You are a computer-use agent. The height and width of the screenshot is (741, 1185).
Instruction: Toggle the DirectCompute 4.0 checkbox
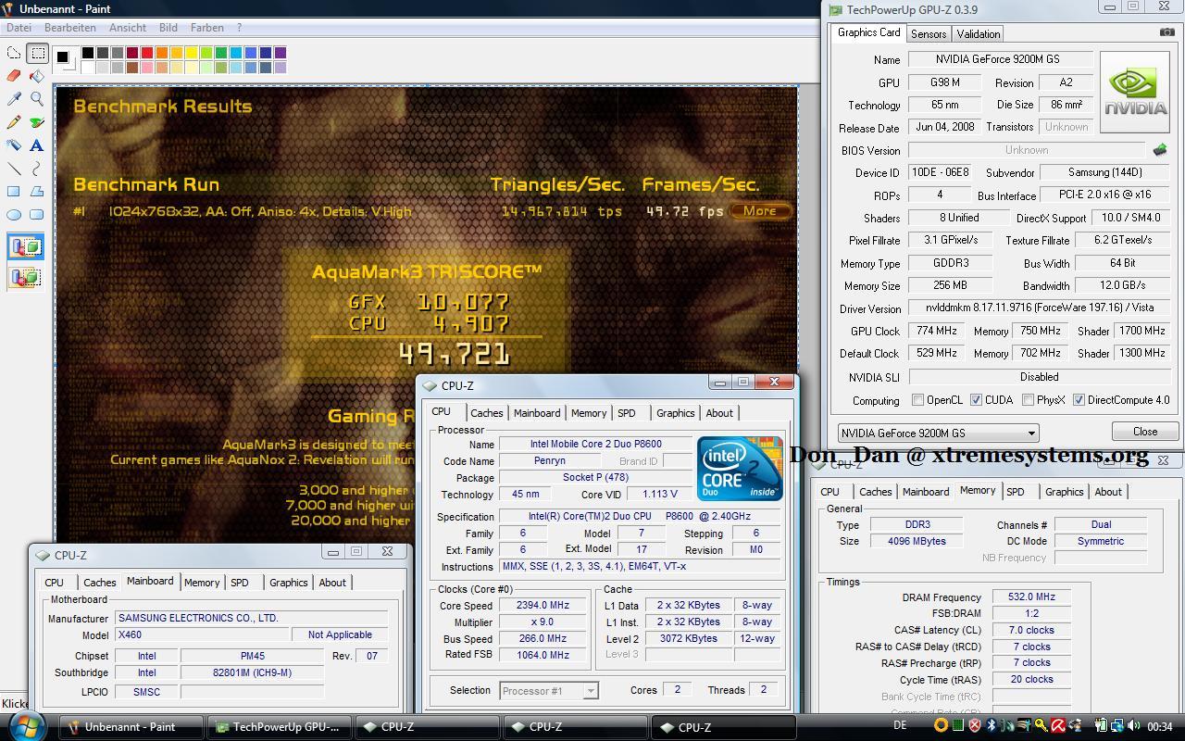(1079, 400)
